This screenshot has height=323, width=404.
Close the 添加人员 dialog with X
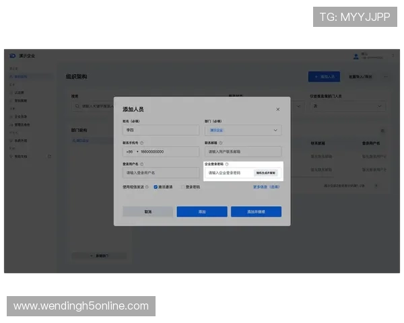[x=278, y=109]
